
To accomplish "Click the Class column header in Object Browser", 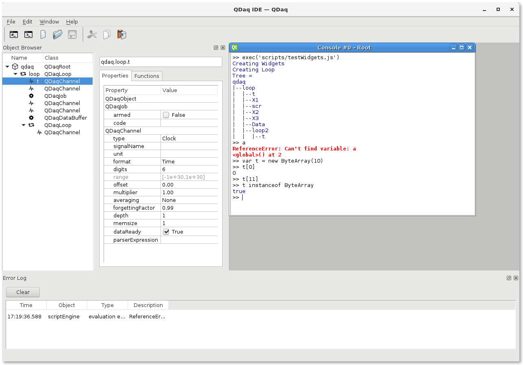I will (x=67, y=58).
